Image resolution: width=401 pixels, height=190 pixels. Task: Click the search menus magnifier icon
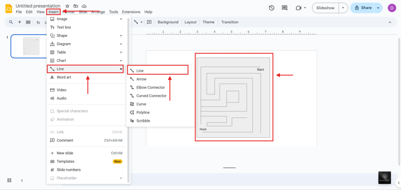[11, 22]
